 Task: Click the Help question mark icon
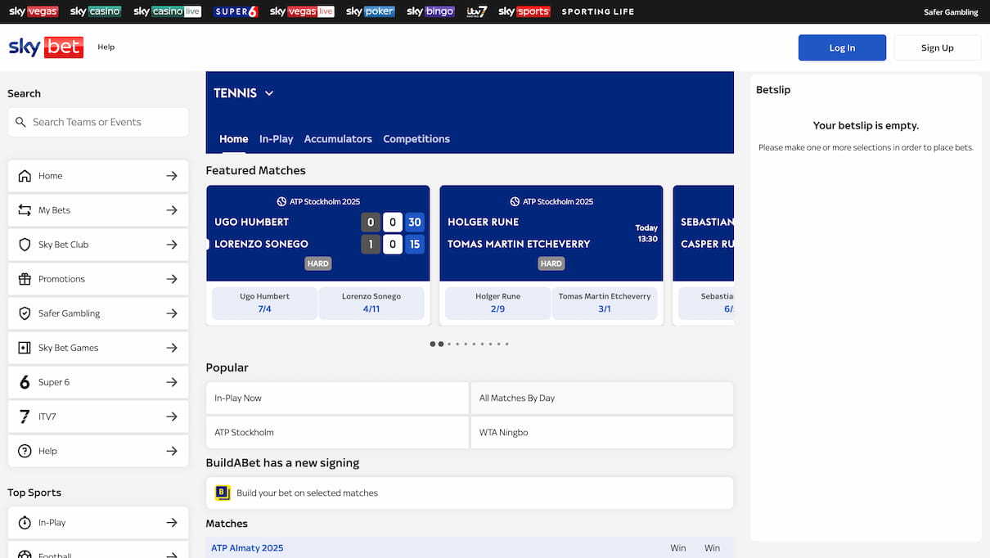[x=25, y=450]
